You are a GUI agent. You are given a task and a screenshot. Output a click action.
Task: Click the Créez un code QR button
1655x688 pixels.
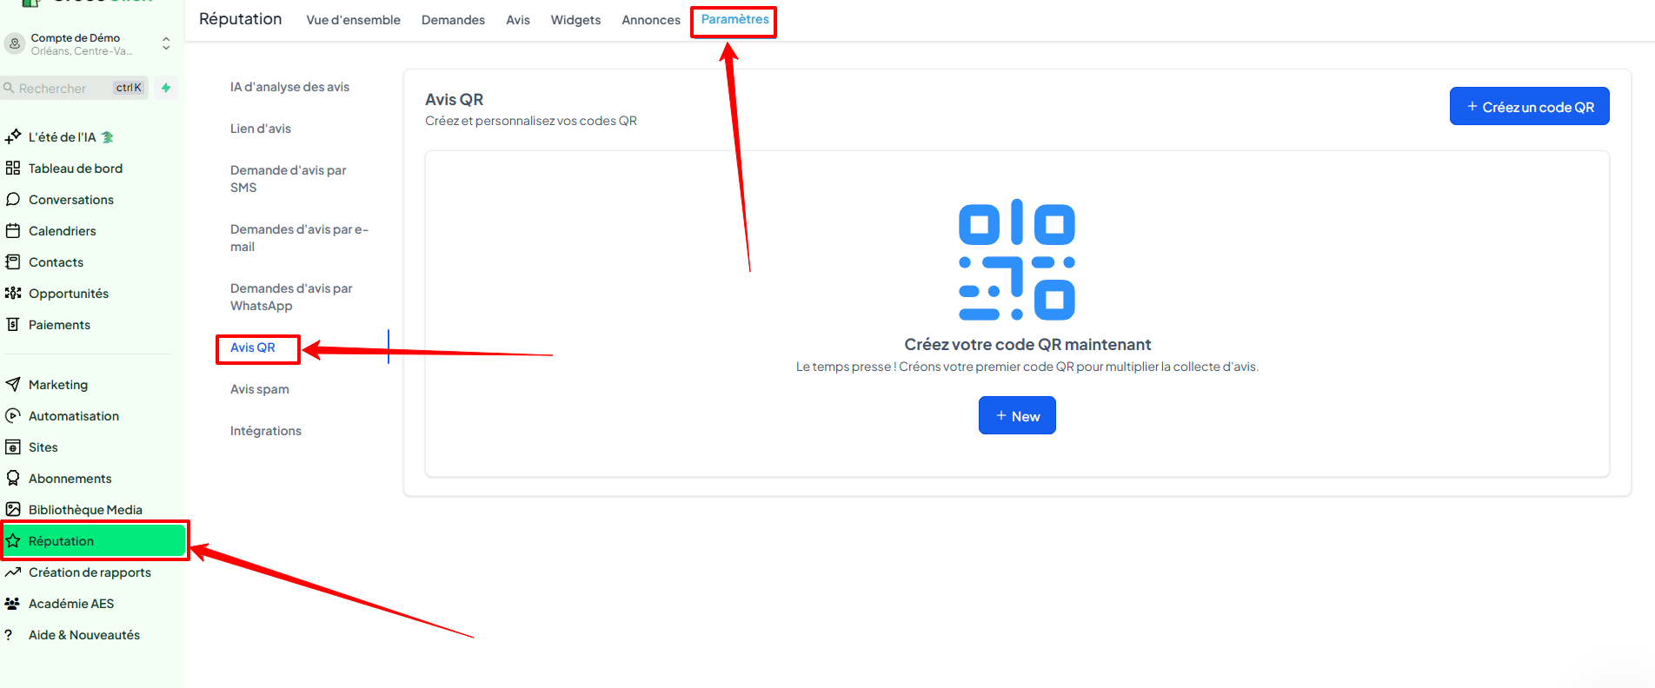tap(1530, 106)
